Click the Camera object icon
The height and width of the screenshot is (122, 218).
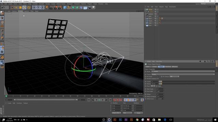click(89, 7)
